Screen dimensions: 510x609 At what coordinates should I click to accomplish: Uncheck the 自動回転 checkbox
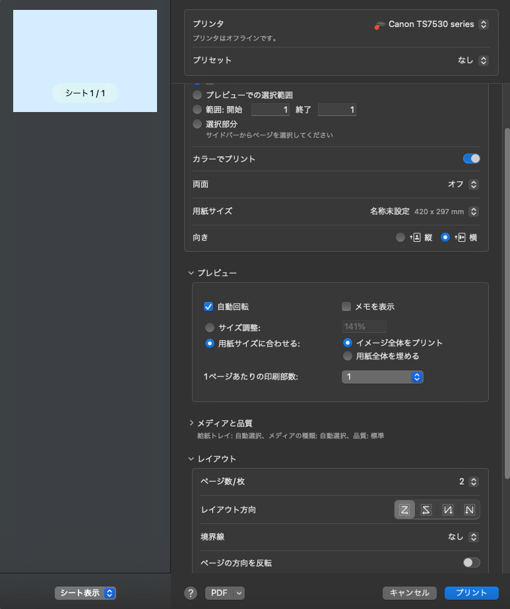pyautogui.click(x=208, y=306)
